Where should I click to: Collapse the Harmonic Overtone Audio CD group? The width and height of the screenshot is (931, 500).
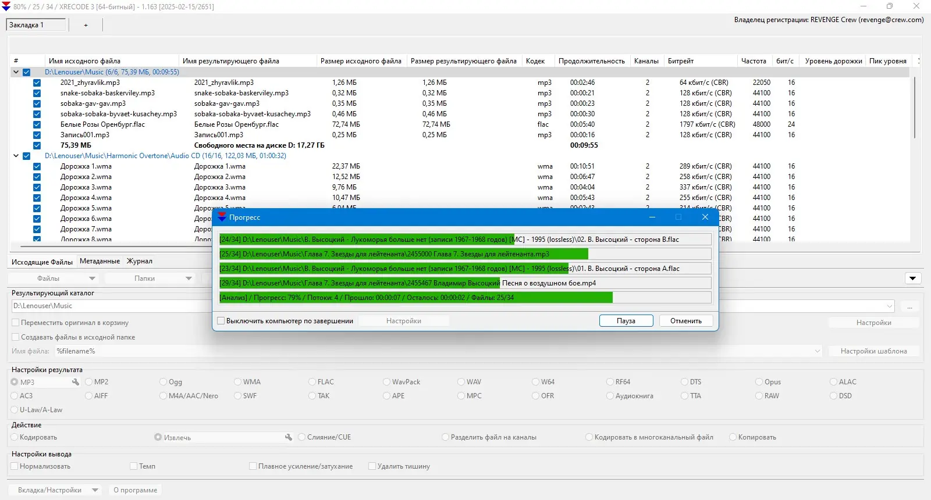(16, 156)
